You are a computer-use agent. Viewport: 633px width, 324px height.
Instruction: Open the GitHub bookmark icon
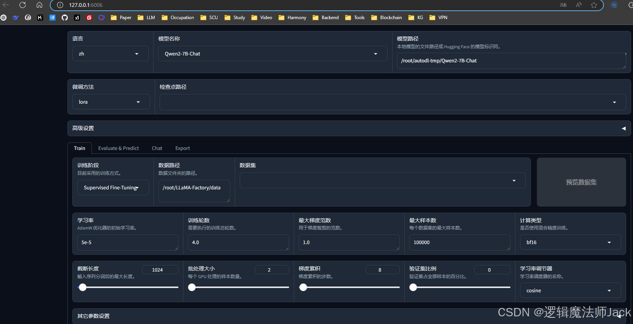pyautogui.click(x=65, y=18)
